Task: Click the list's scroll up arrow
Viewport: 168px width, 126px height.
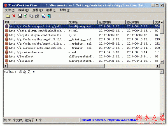Action: (162, 22)
